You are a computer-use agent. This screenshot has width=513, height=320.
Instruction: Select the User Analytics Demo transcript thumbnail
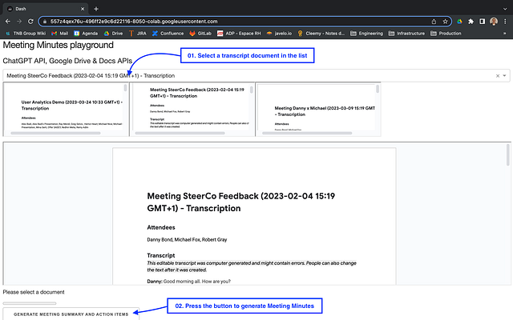tap(66, 110)
